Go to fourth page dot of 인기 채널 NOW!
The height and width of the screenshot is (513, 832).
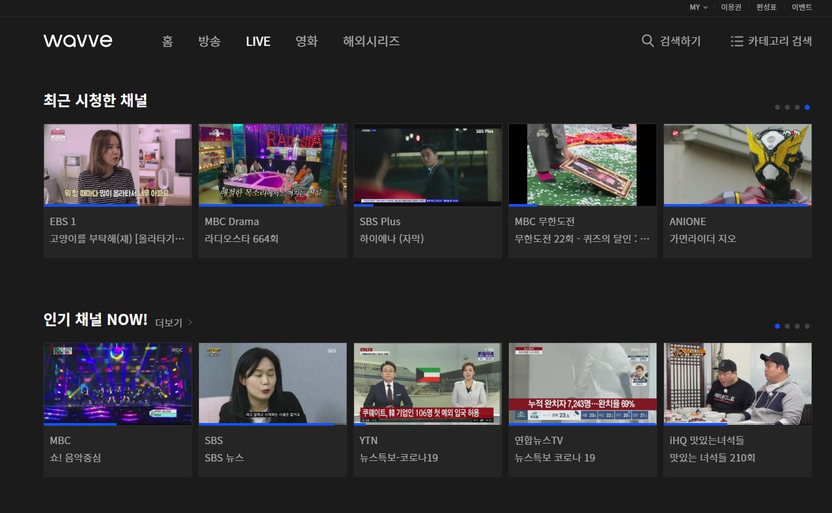(807, 326)
